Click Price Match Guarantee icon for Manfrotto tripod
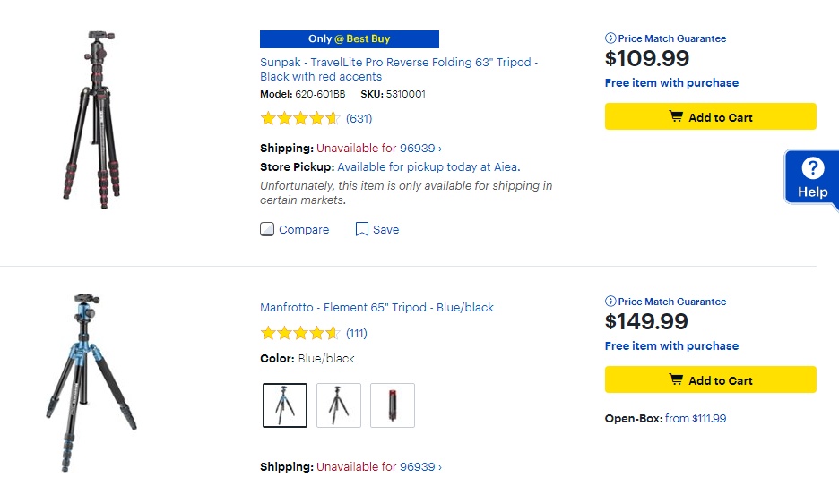Image resolution: width=839 pixels, height=477 pixels. (x=610, y=302)
